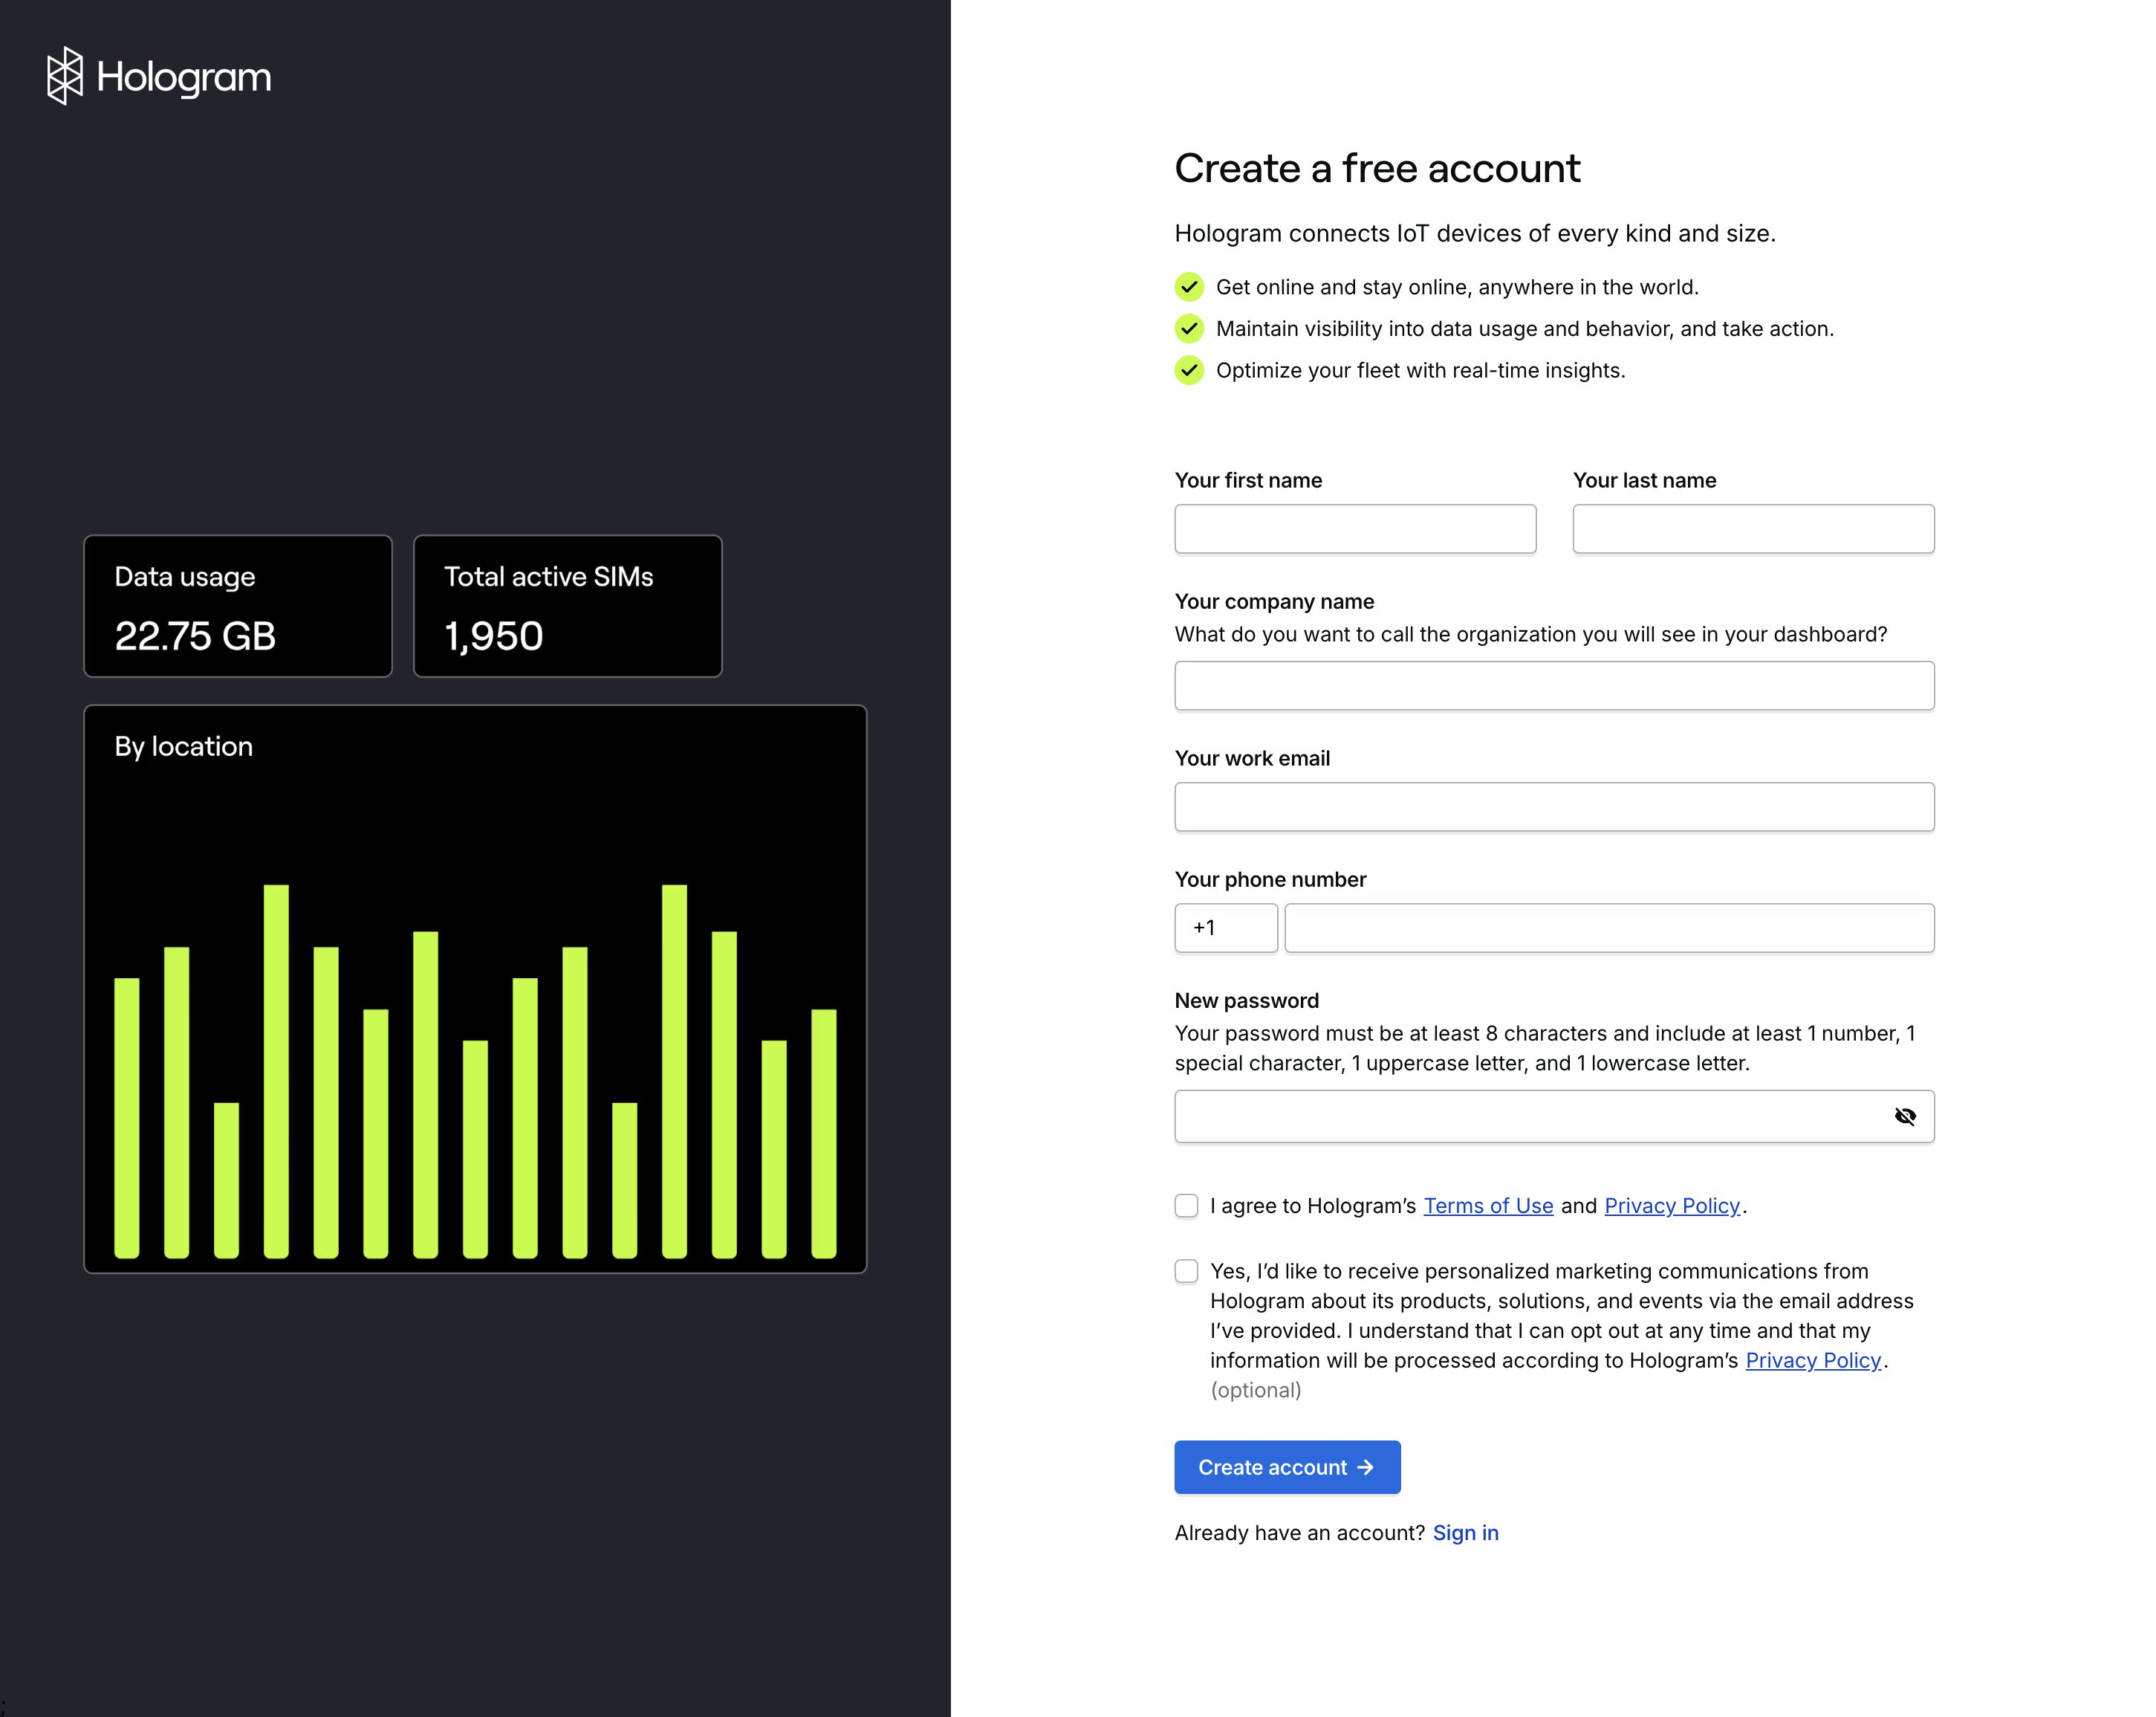This screenshot has width=2156, height=1717.
Task: Open the +1 country code selector
Action: 1226,928
